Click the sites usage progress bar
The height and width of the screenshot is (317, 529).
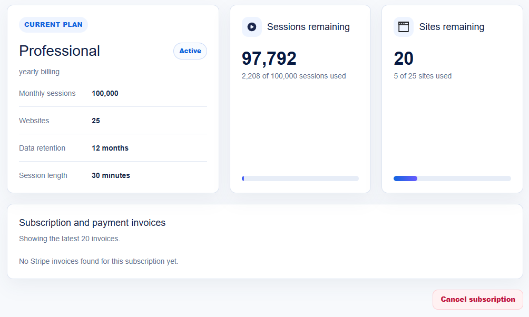point(452,179)
